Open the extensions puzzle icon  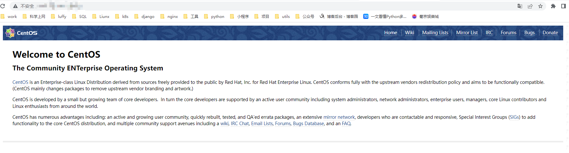coord(553,6)
